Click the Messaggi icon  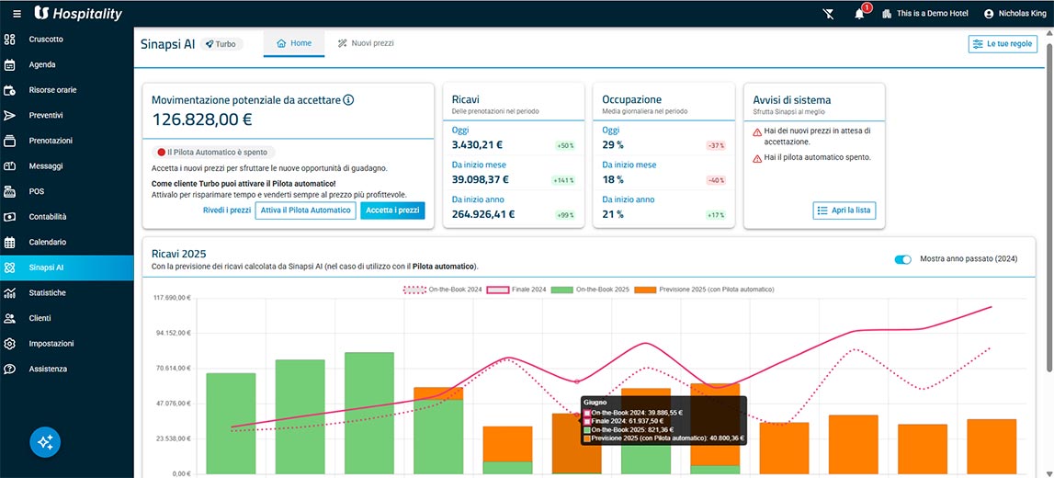coord(10,166)
